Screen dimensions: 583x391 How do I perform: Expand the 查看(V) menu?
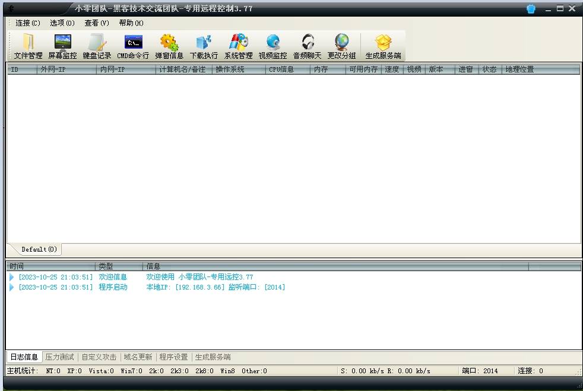(97, 23)
